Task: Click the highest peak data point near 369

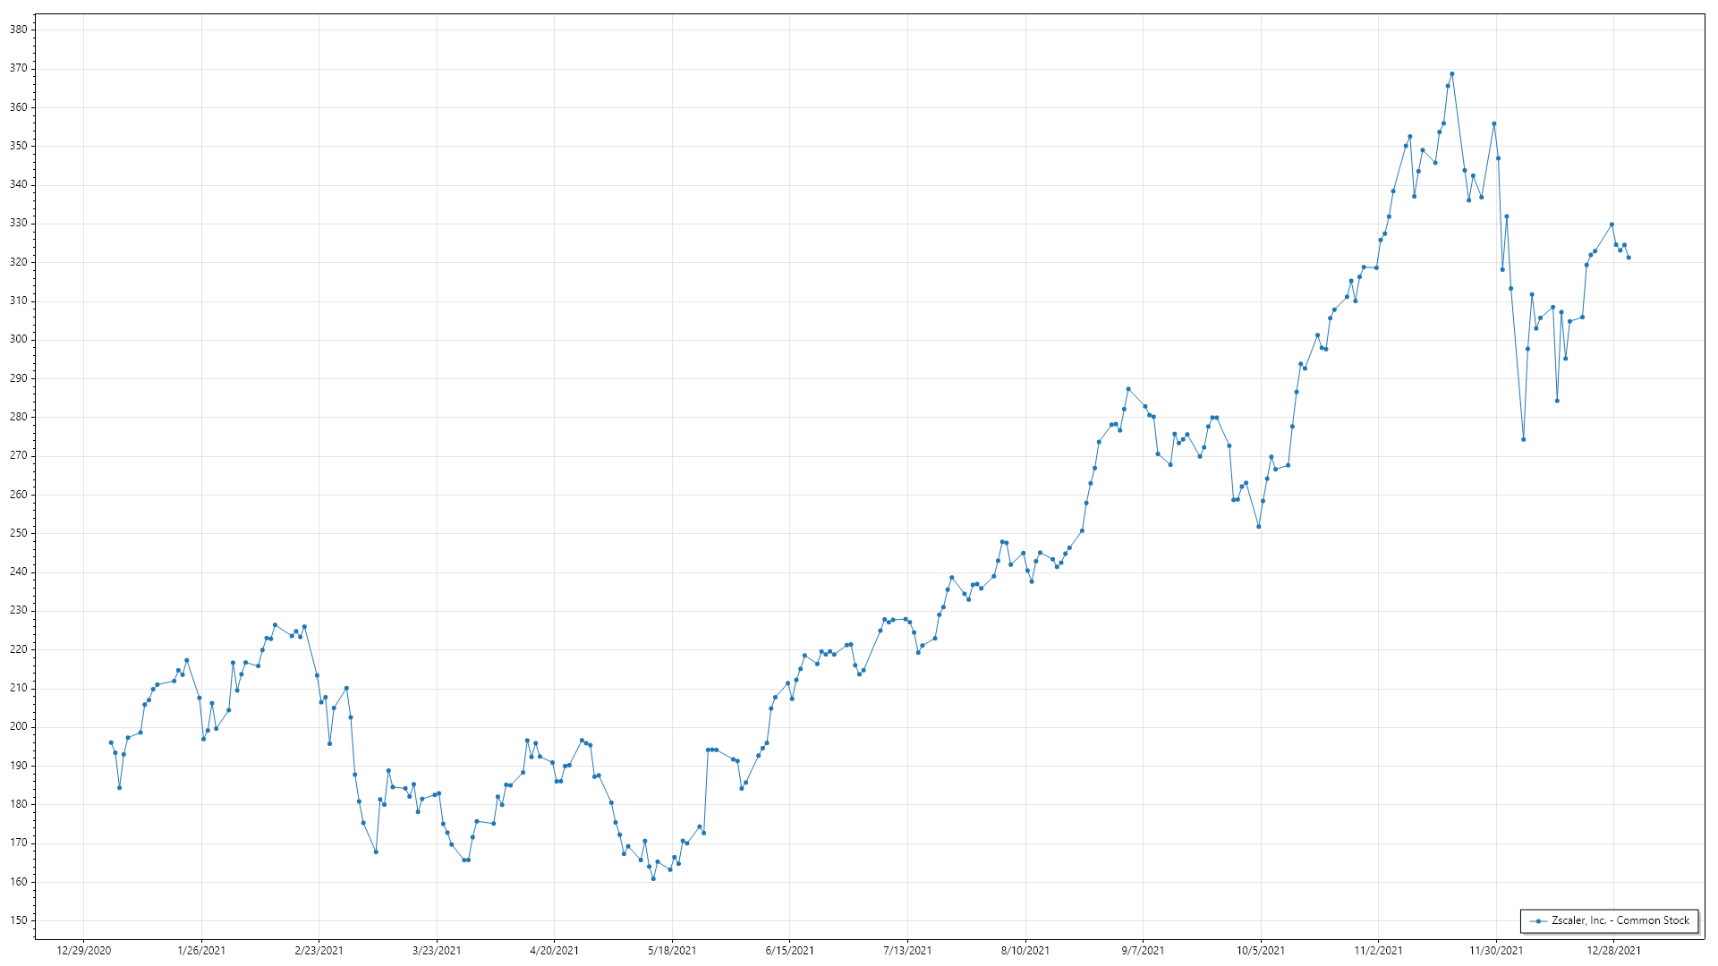Action: click(1451, 74)
